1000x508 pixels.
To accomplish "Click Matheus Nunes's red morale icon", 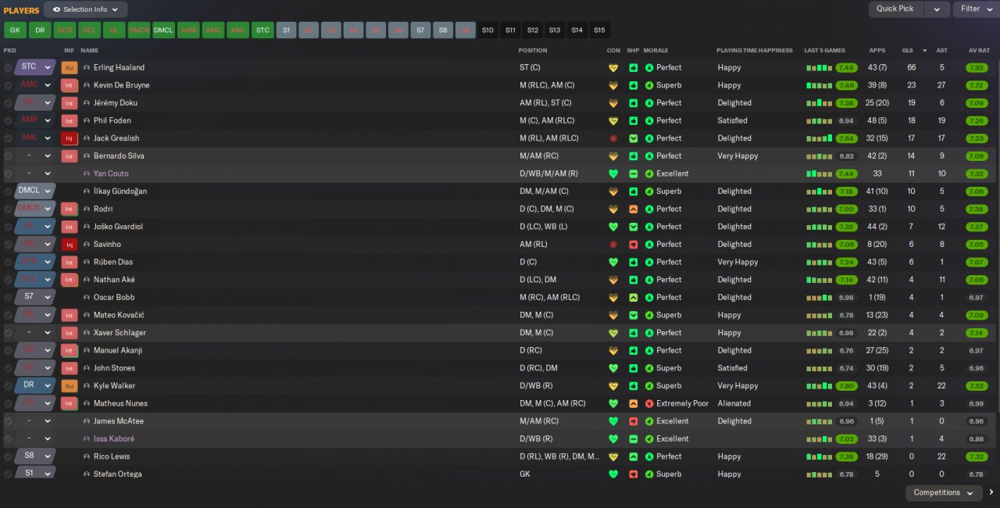I will point(649,403).
